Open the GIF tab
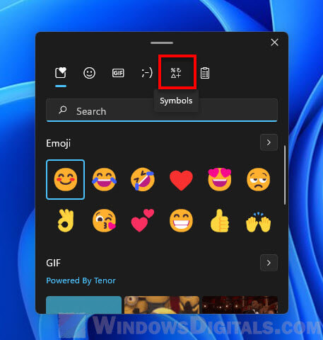 click(118, 73)
